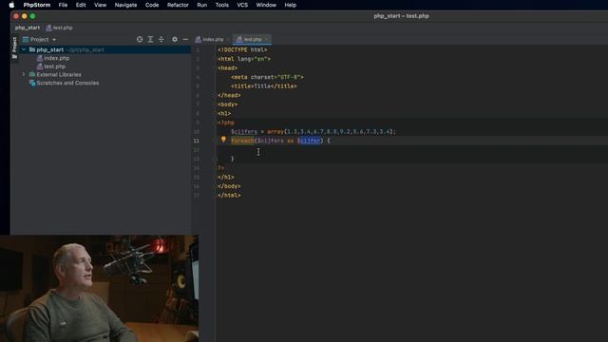Expand External Libraries node arrow
Viewport: 608px width, 342px height.
coord(24,74)
